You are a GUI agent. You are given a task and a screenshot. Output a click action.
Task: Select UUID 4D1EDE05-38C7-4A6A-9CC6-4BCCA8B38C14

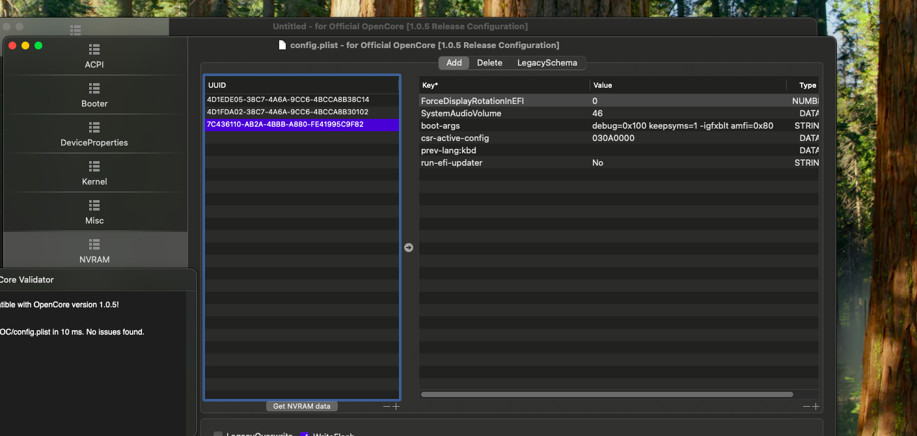pos(288,100)
